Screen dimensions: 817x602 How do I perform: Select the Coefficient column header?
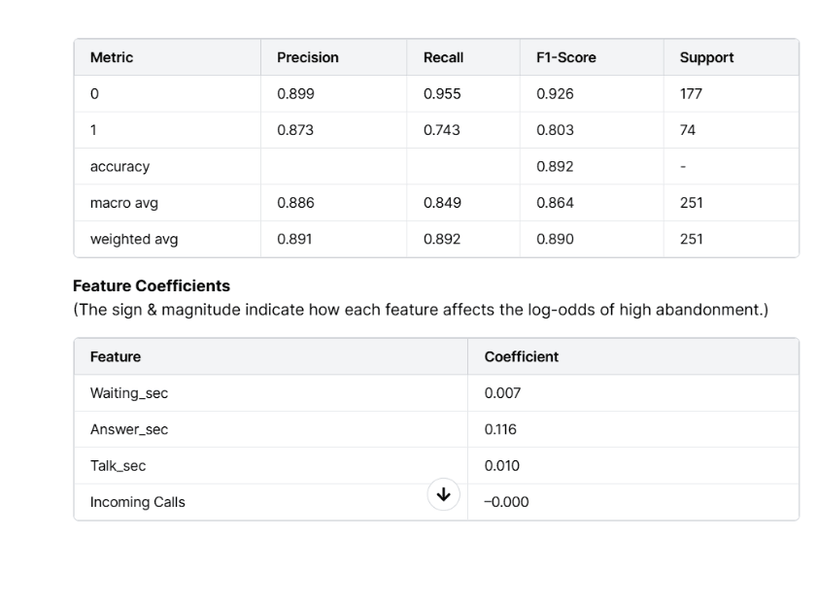click(x=521, y=356)
